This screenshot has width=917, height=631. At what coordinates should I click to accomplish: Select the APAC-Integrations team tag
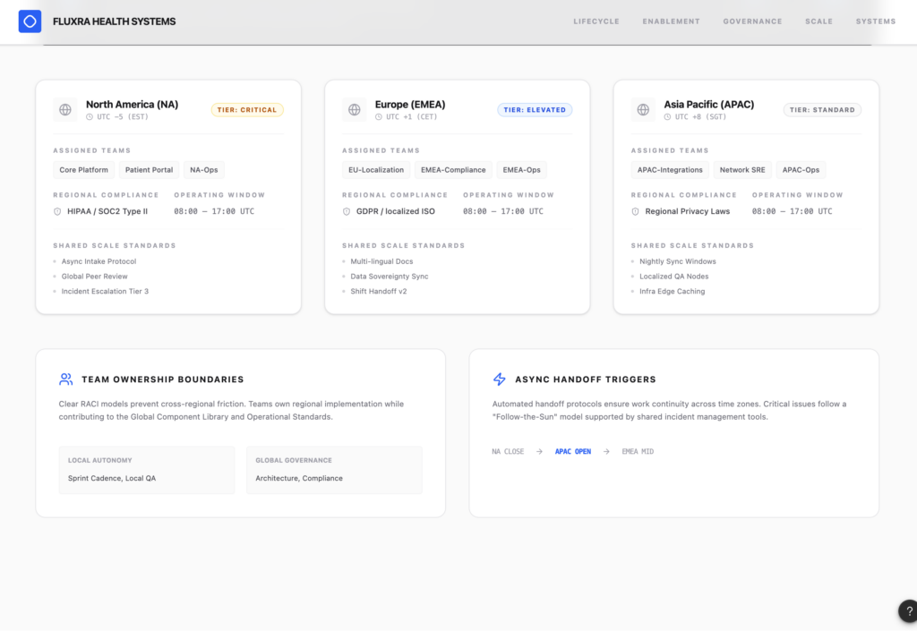pos(670,170)
